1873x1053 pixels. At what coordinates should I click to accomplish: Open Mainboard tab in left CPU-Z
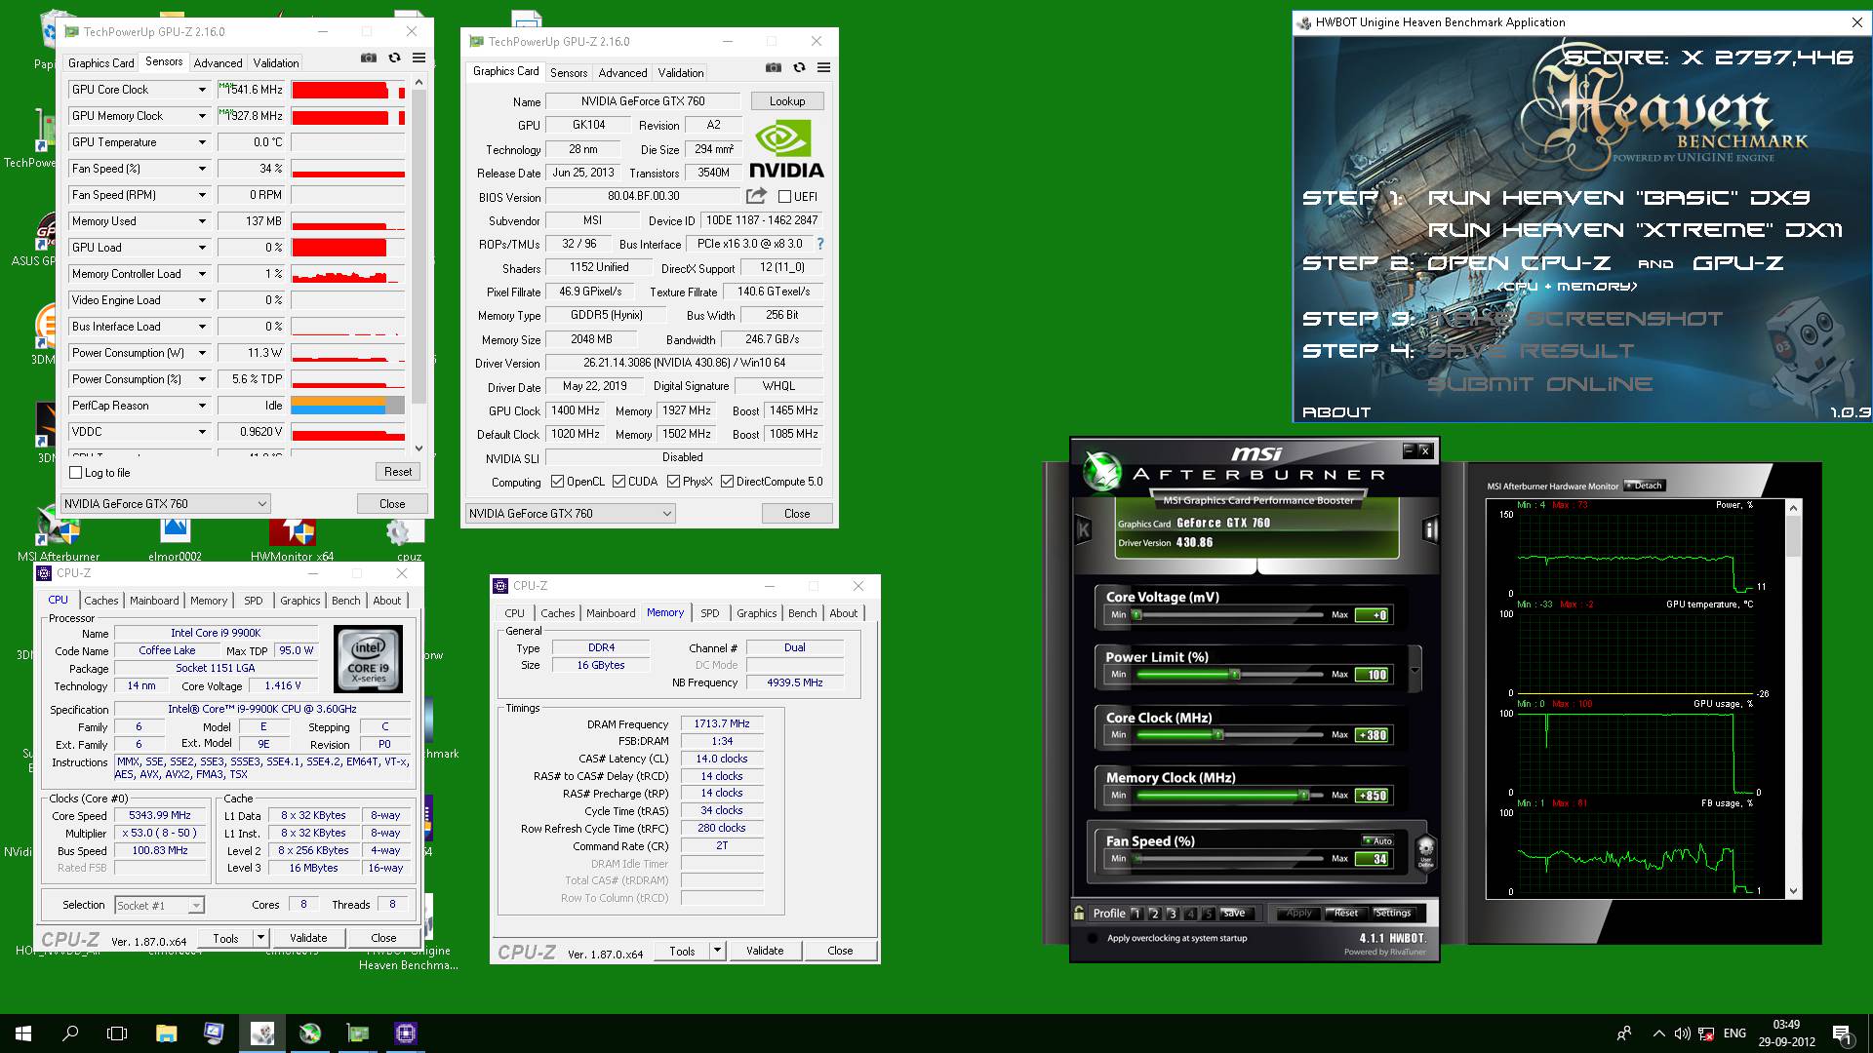point(154,601)
